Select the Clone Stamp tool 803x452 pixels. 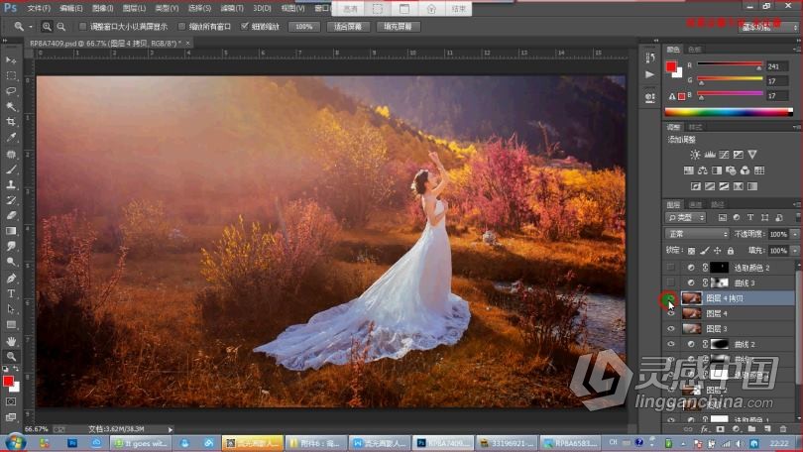(11, 184)
